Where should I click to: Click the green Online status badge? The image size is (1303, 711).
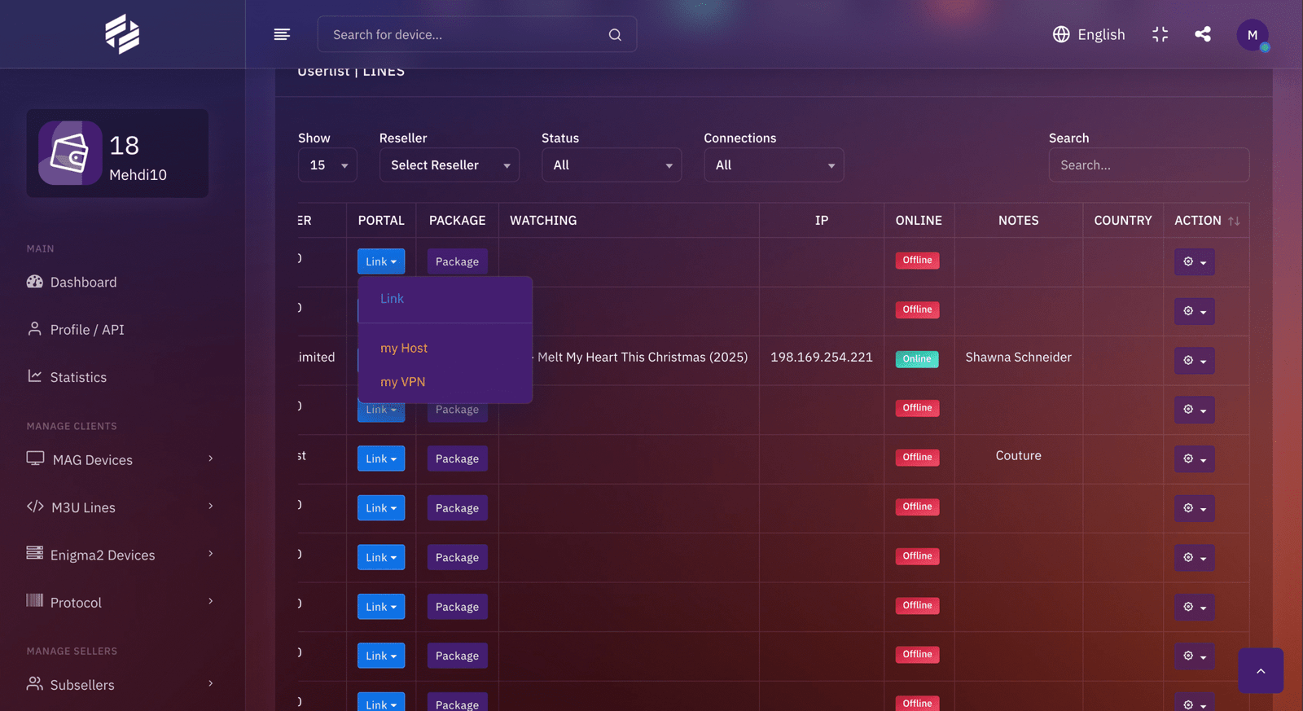pyautogui.click(x=917, y=359)
